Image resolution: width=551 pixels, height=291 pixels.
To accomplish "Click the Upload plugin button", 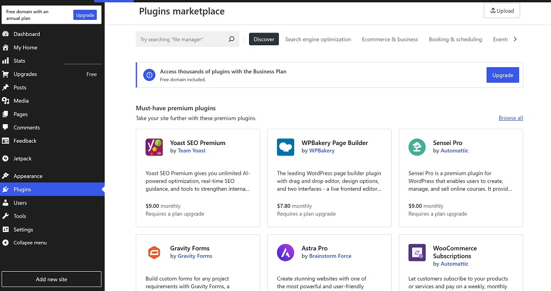I will coord(502,10).
